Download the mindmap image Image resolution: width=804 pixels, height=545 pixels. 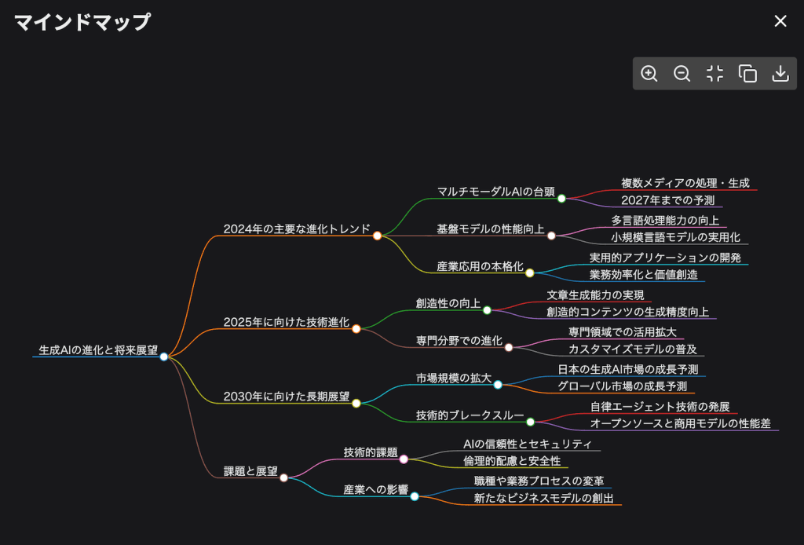click(x=780, y=73)
